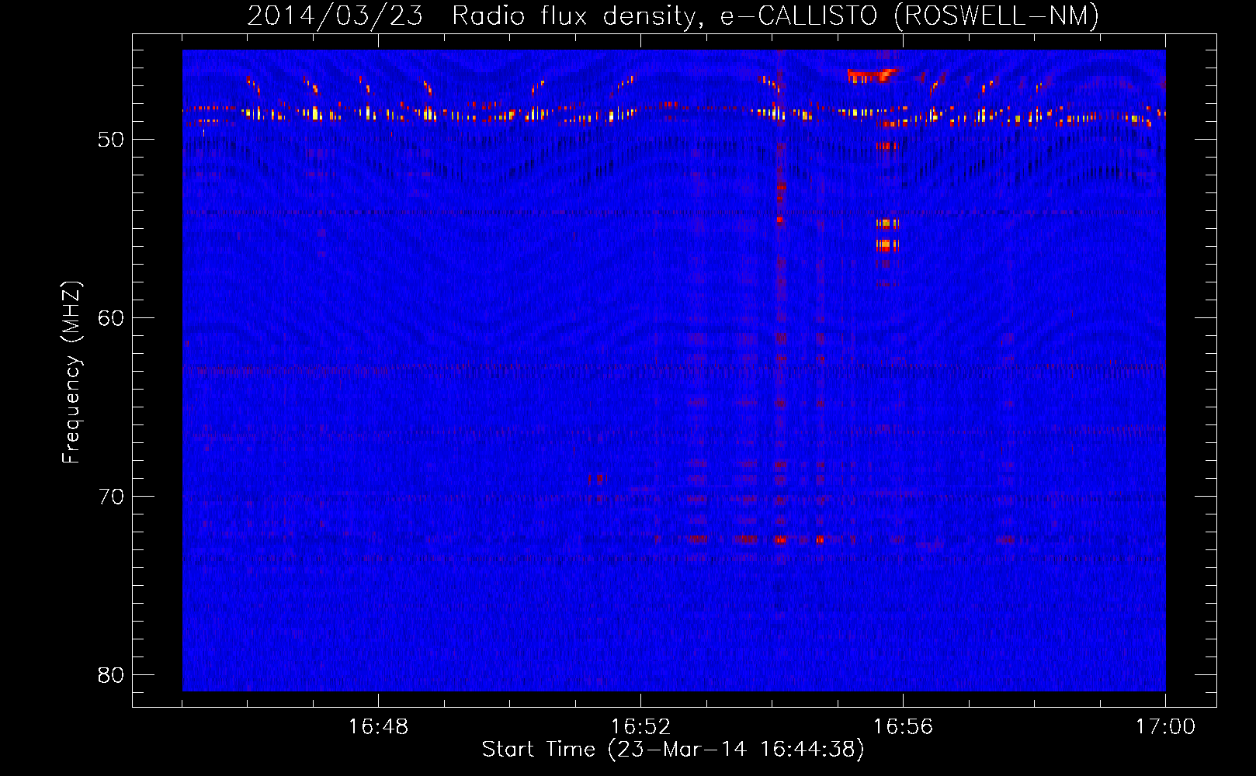This screenshot has height=776, width=1256.
Task: Click the "16:56" time tick label
Action: (x=903, y=727)
